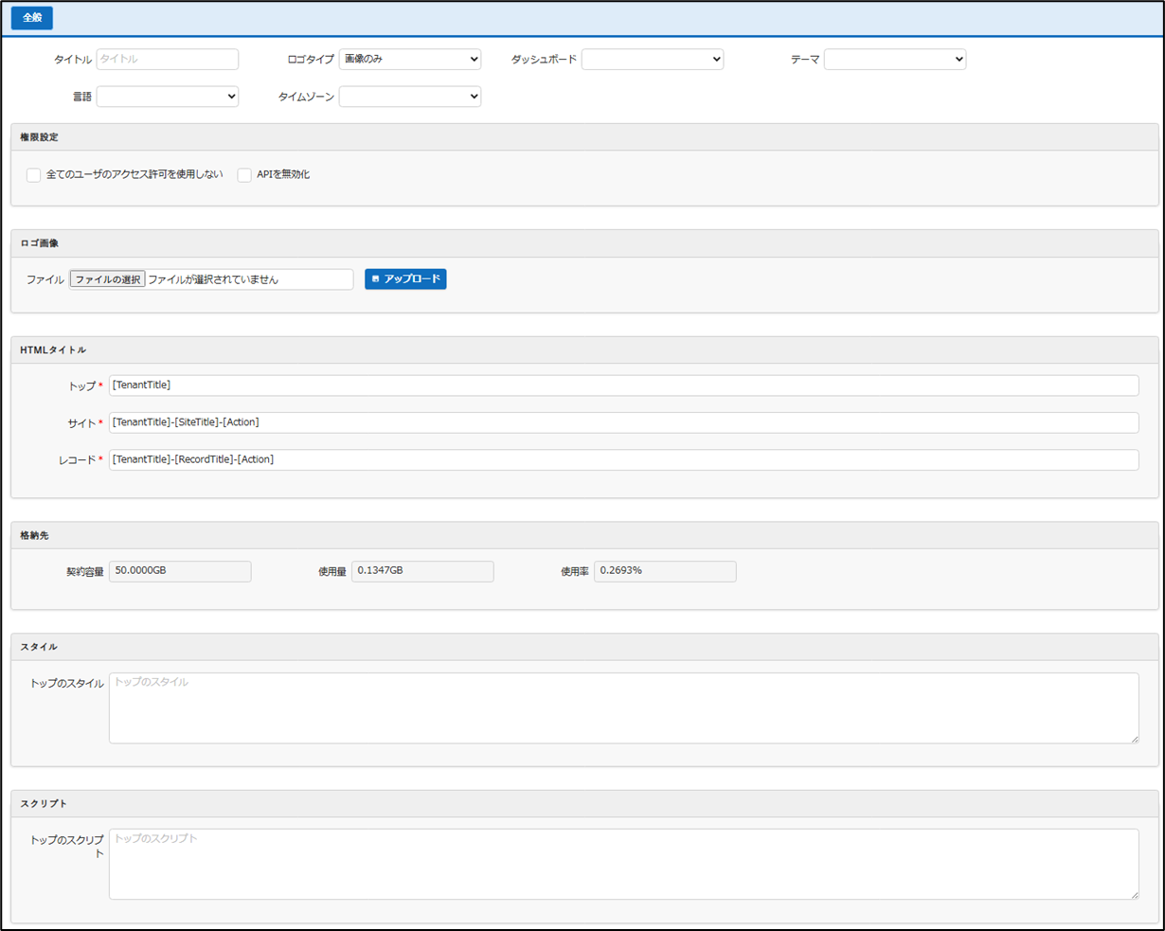Screen dimensions: 1165x931
Task: Grab the トップのスクリプト textarea resize handle
Action: [x=1134, y=894]
